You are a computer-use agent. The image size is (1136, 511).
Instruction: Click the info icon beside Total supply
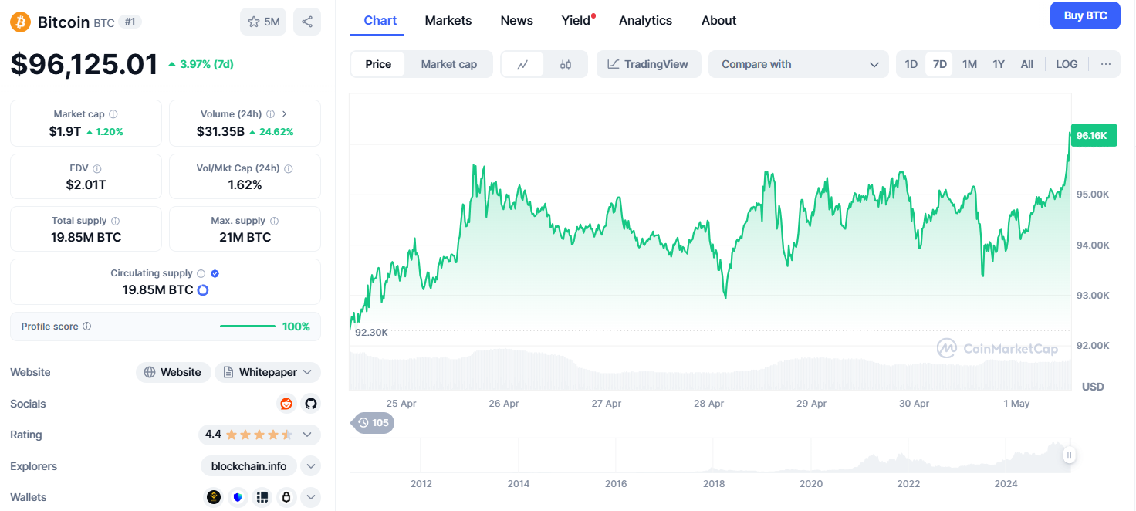point(115,221)
